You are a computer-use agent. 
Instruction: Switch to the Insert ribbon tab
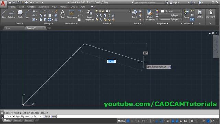point(21,7)
